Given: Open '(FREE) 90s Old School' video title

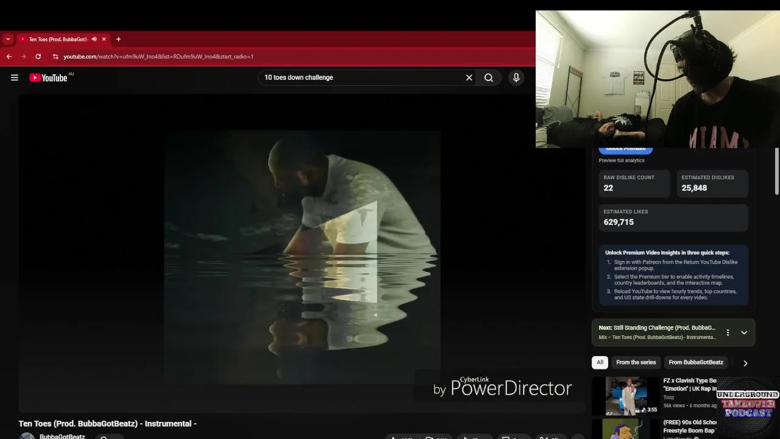Looking at the screenshot, I should coord(690,426).
